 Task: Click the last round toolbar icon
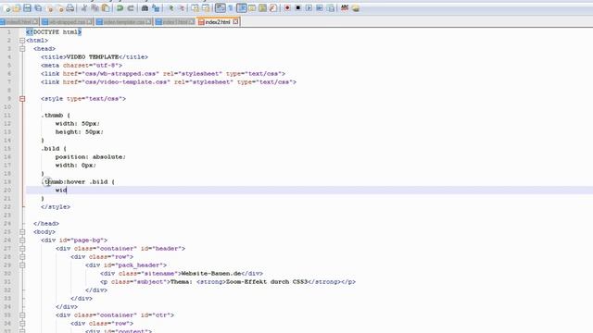(x=356, y=8)
